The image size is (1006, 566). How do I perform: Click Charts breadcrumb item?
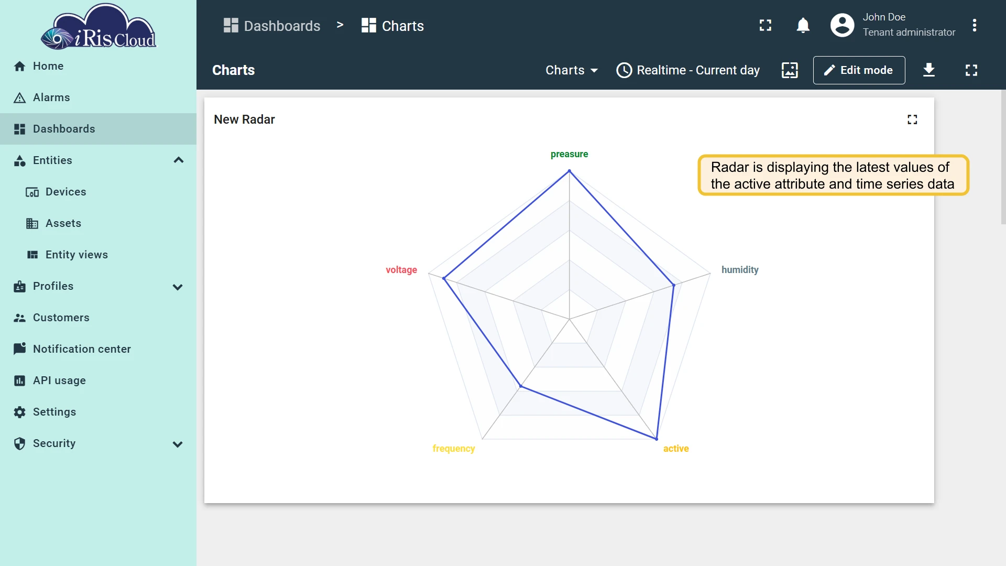coord(392,26)
